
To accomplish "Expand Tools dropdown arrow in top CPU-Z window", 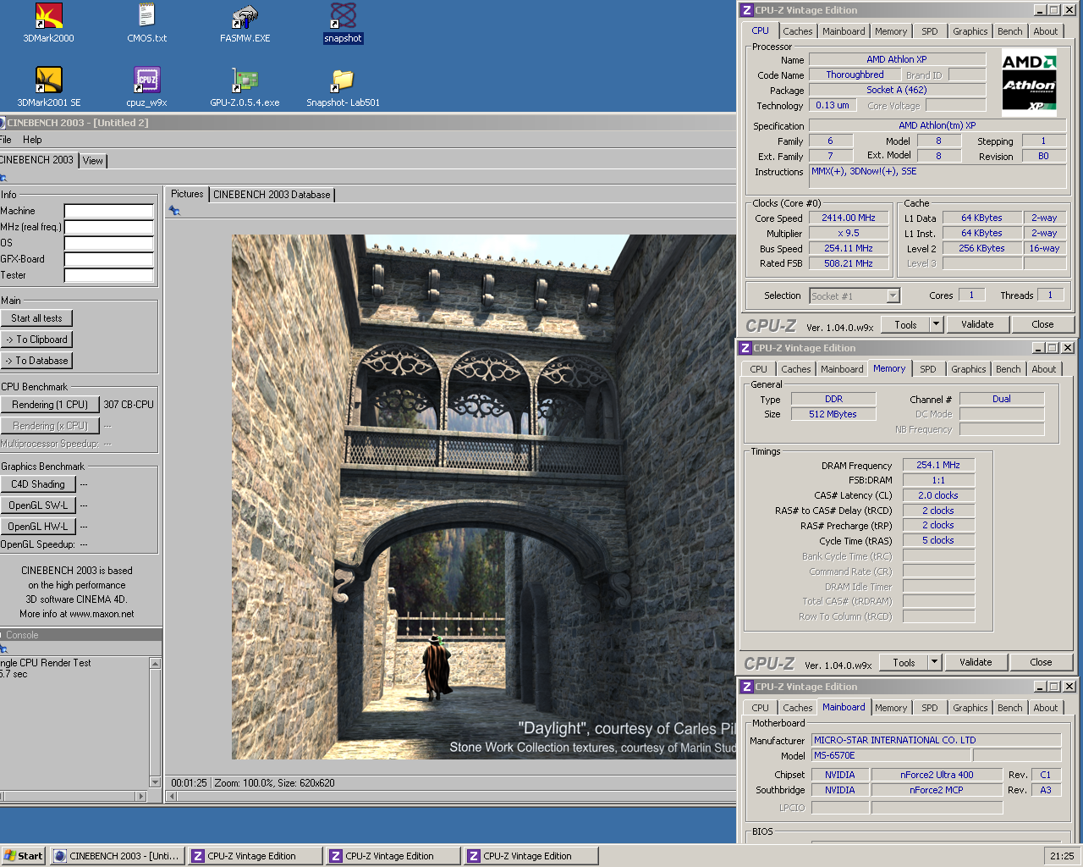I will click(936, 324).
